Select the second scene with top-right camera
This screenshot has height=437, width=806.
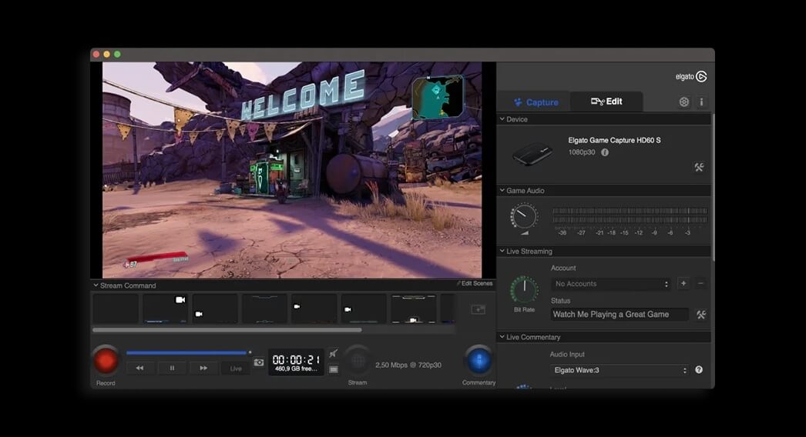[x=165, y=309]
